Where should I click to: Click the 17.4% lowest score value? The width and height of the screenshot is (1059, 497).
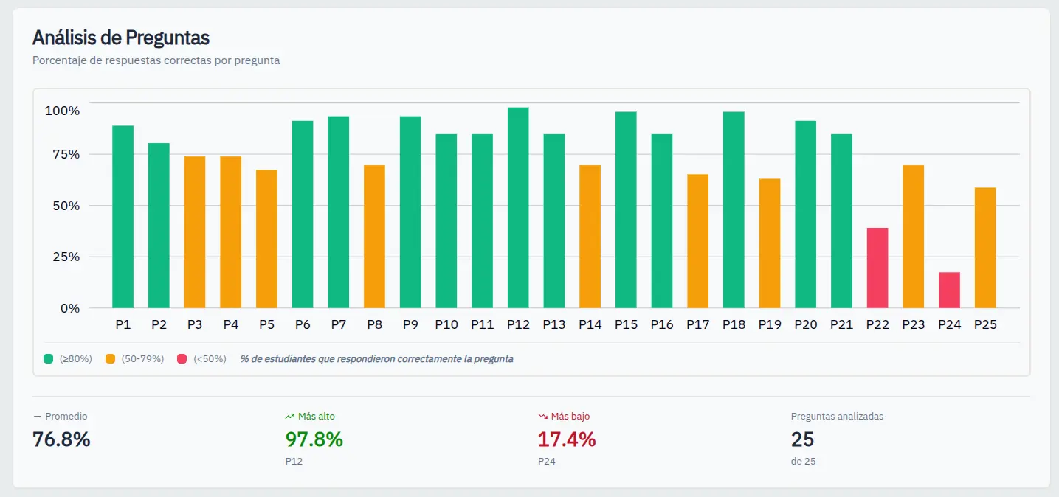click(x=567, y=439)
